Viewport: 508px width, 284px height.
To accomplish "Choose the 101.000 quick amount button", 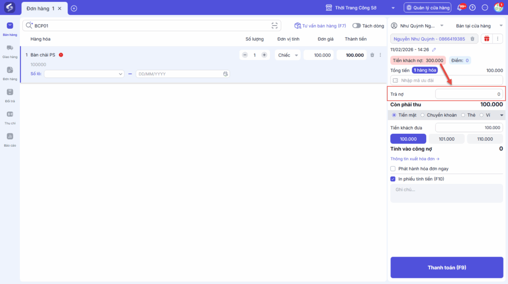I will click(446, 139).
